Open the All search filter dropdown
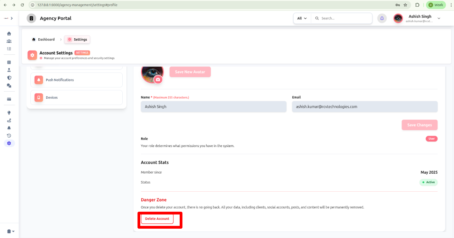454x238 pixels. click(x=302, y=18)
